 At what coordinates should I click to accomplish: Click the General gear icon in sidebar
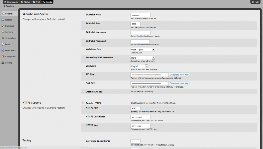(3, 14)
